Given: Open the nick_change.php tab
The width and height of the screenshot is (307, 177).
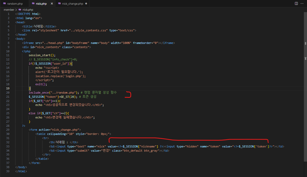Looking at the screenshot, I should click(72, 3).
